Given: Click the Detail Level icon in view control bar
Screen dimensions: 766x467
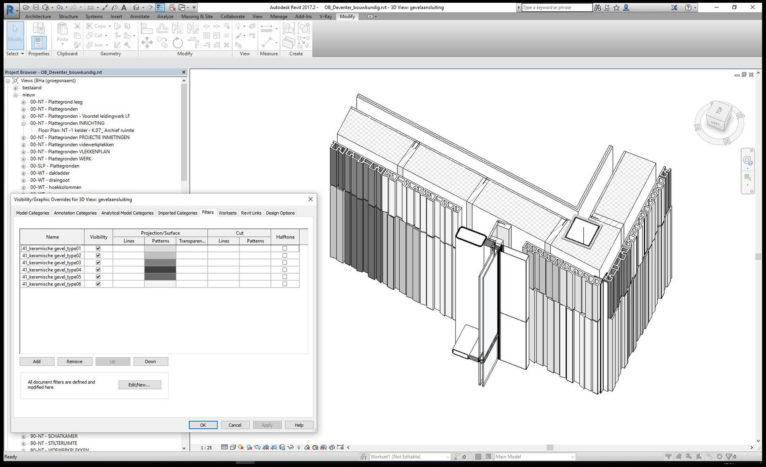Looking at the screenshot, I should tap(224, 447).
